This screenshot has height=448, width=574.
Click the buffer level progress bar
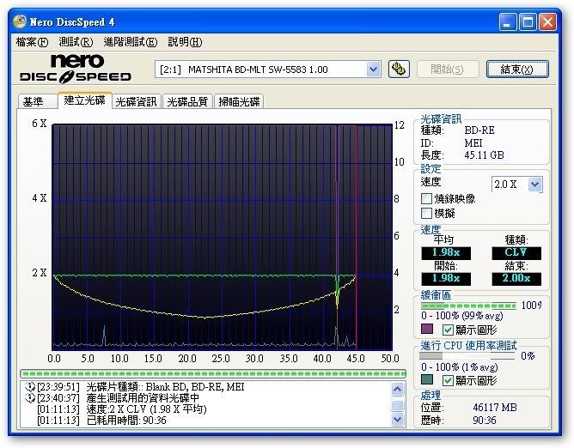click(468, 306)
